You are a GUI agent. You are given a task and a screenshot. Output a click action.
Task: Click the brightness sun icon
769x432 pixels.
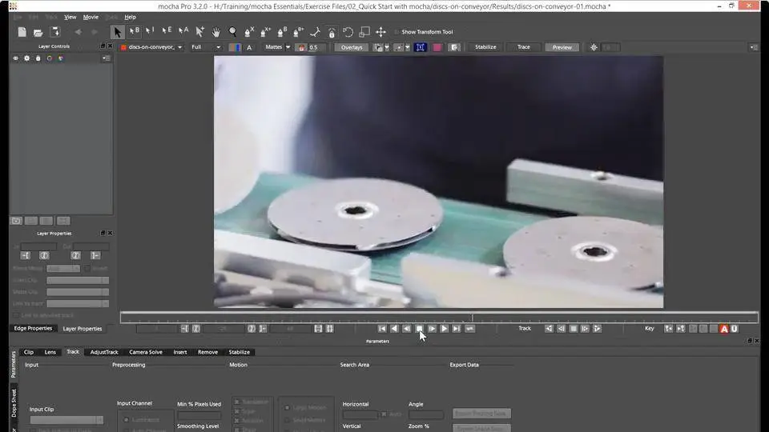click(x=594, y=47)
